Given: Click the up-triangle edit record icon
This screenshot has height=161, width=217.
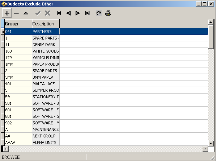Looking at the screenshot, I should tap(26, 13).
